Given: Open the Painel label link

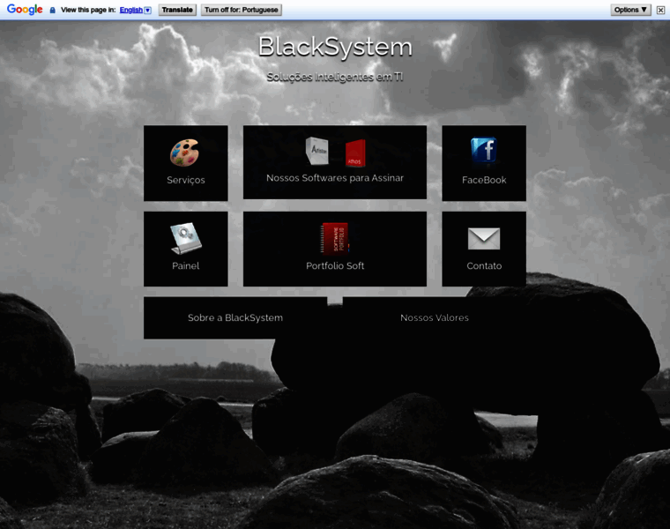Looking at the screenshot, I should [x=185, y=265].
